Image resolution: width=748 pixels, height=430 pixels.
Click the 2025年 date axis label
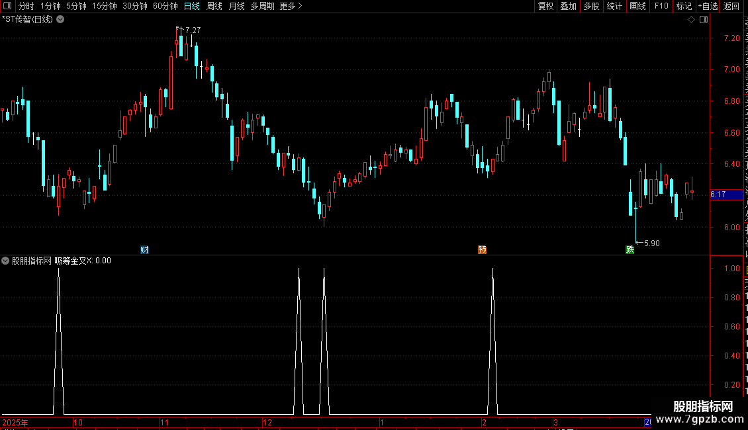point(15,422)
